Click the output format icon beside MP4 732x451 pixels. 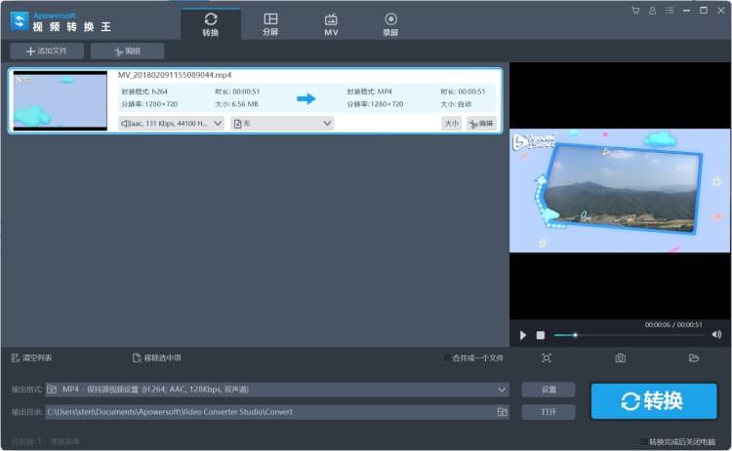point(52,390)
